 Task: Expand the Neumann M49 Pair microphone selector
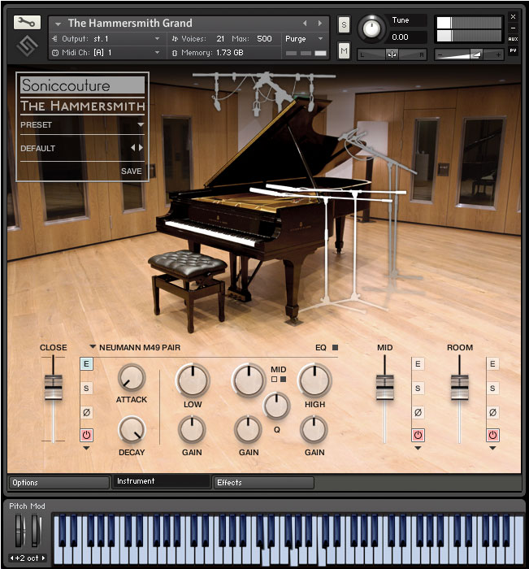point(93,348)
